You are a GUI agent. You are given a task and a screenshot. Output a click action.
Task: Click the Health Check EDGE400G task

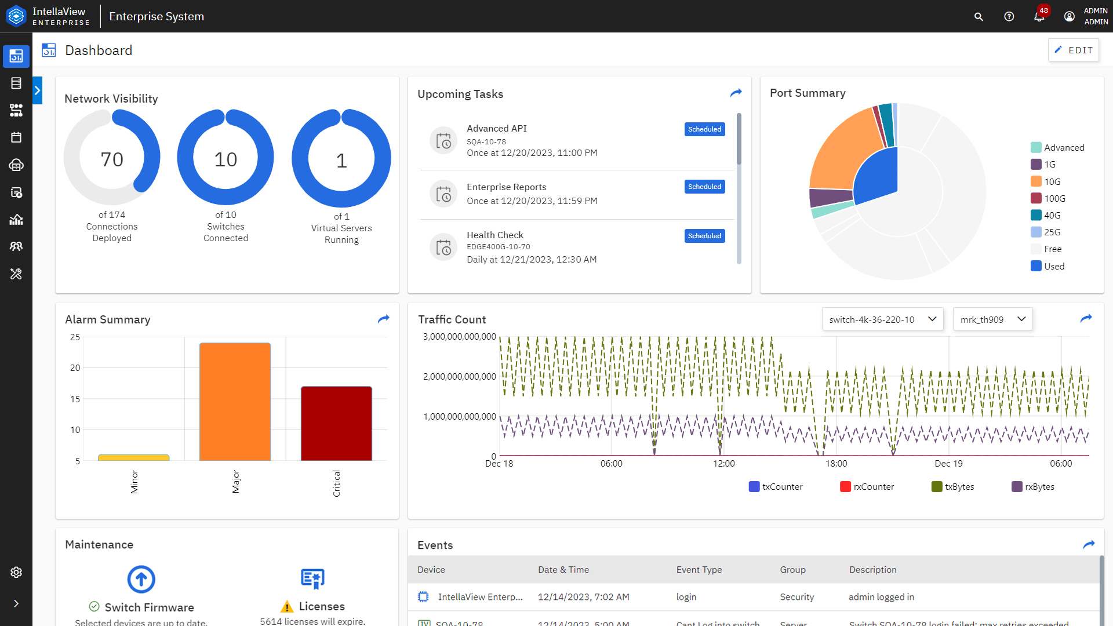point(578,248)
